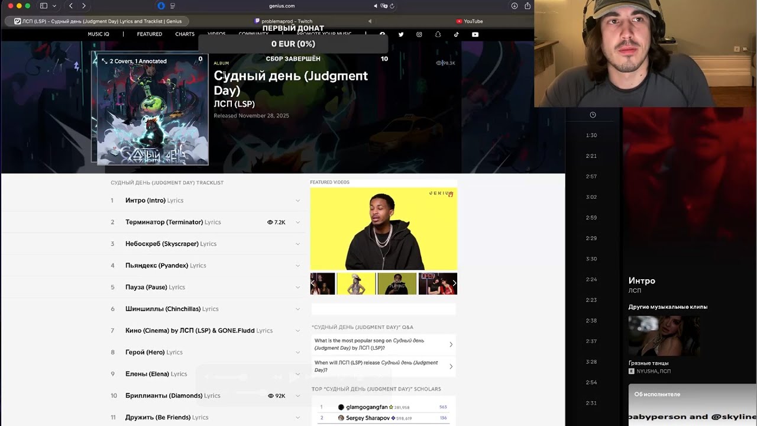Open Бриллианты (Diamonds) lyrics link
The width and height of the screenshot is (757, 426).
coord(173,396)
